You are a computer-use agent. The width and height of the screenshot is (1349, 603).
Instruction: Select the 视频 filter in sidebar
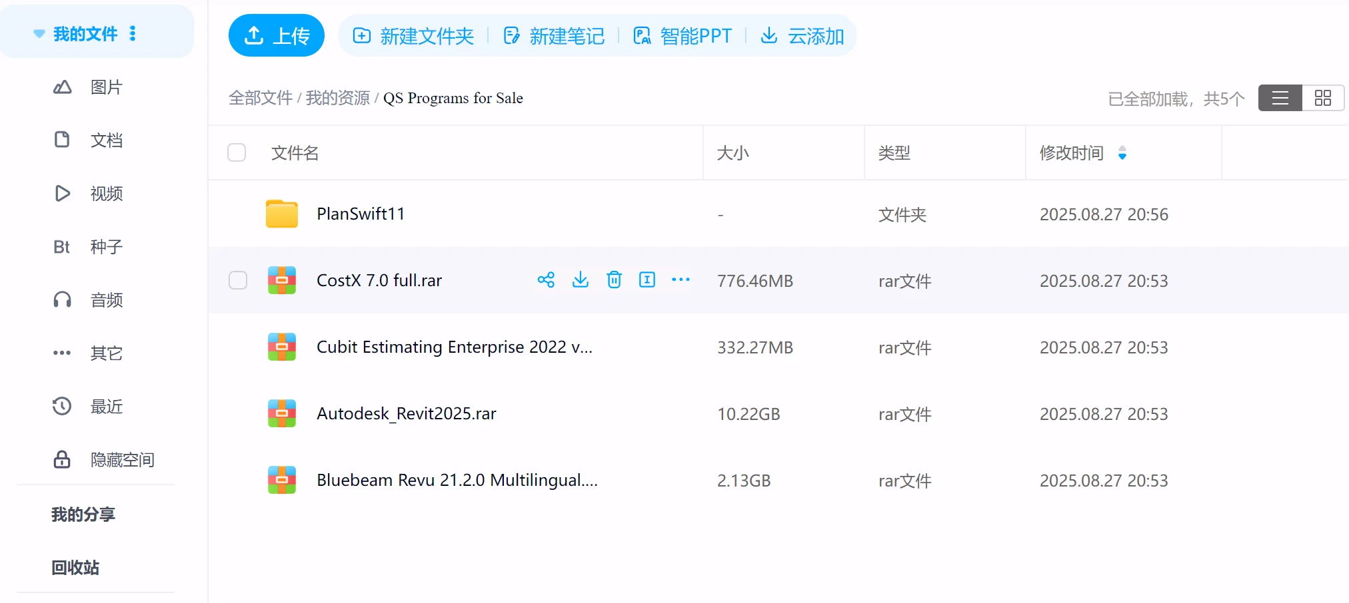(105, 193)
